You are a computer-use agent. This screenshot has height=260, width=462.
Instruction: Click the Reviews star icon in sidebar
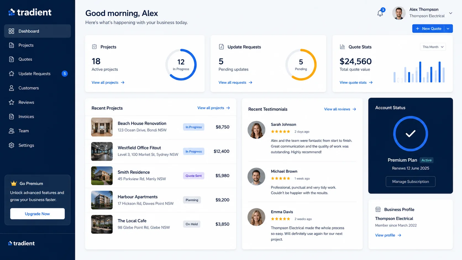(11, 102)
